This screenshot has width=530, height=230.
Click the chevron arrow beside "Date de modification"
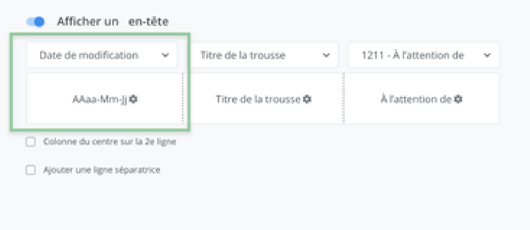(165, 55)
